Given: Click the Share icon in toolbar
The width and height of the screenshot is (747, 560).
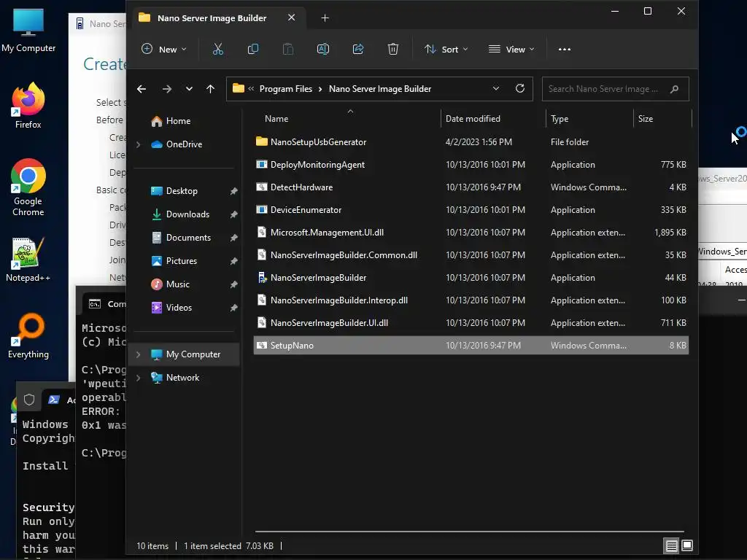Looking at the screenshot, I should pos(357,49).
